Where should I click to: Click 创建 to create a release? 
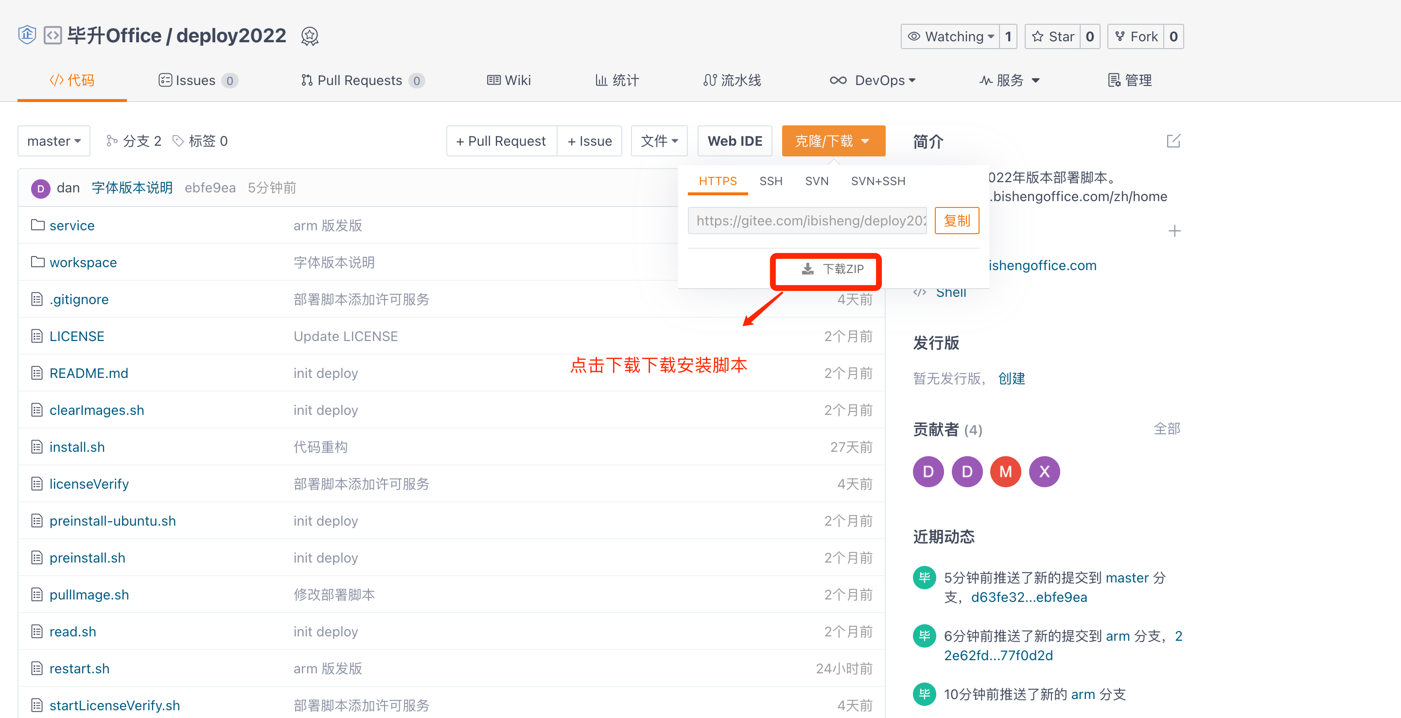click(x=1012, y=378)
